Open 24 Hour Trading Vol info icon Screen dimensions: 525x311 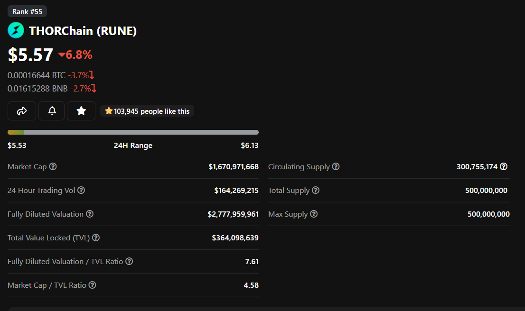pos(81,190)
